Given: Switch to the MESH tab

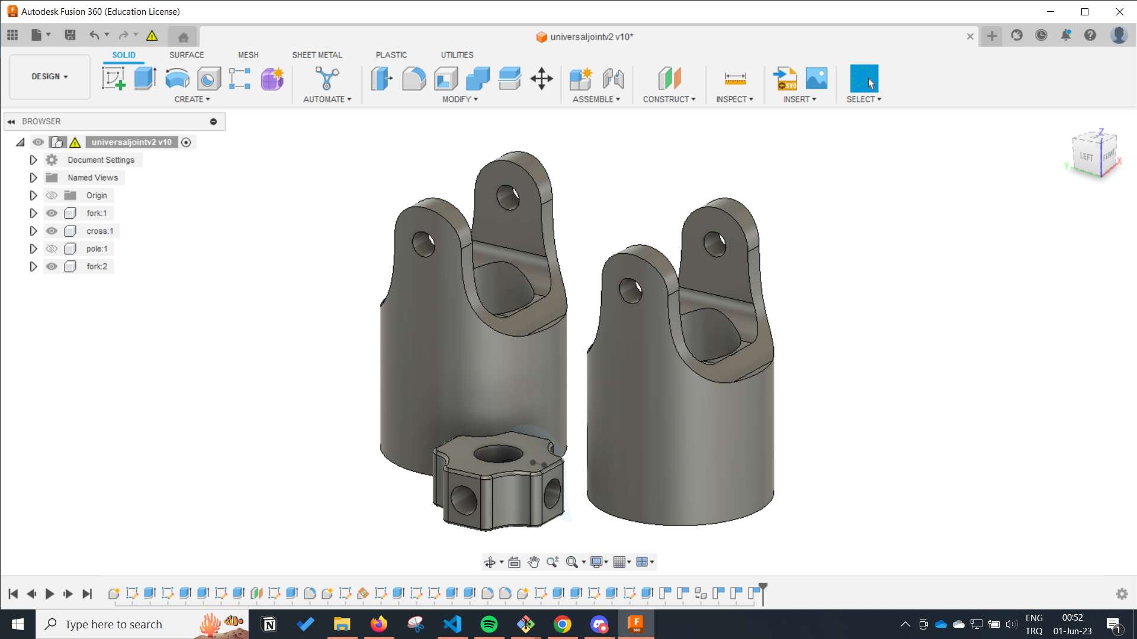Looking at the screenshot, I should tap(248, 55).
